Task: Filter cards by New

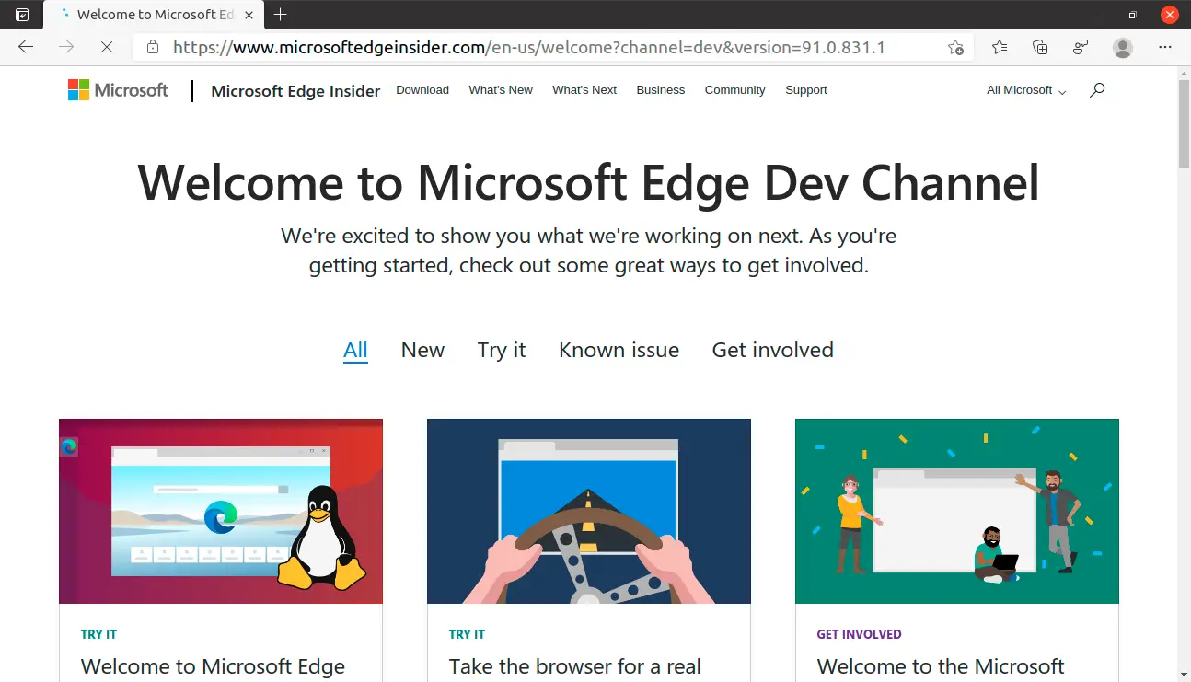Action: pos(422,350)
